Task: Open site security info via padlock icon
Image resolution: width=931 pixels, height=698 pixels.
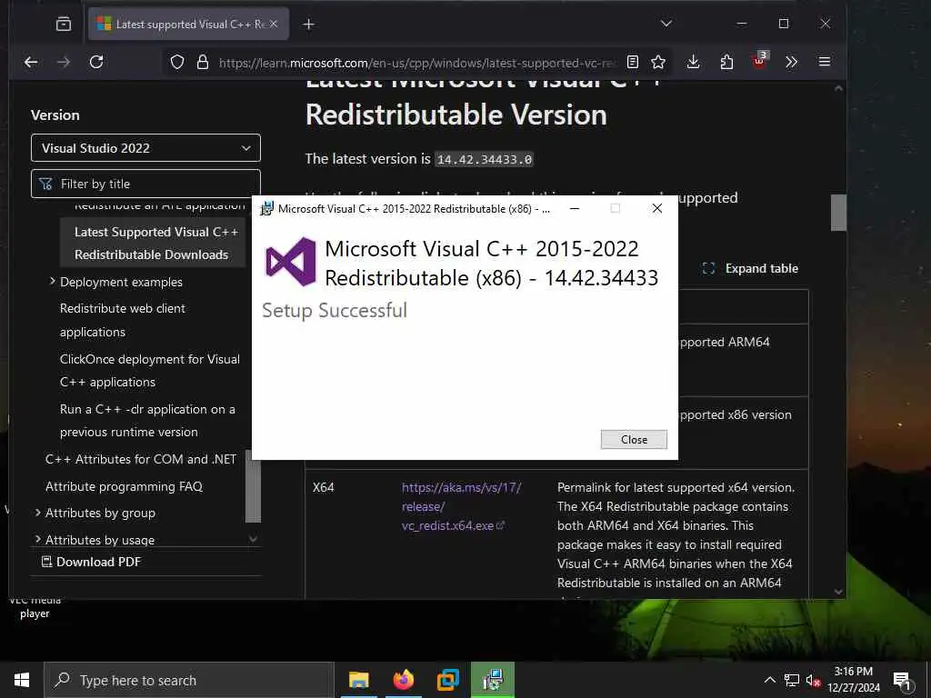Action: pyautogui.click(x=203, y=63)
